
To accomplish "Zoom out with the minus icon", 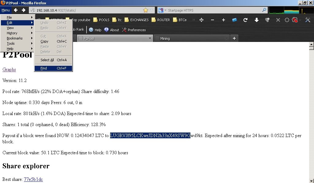I will (213, 20).
